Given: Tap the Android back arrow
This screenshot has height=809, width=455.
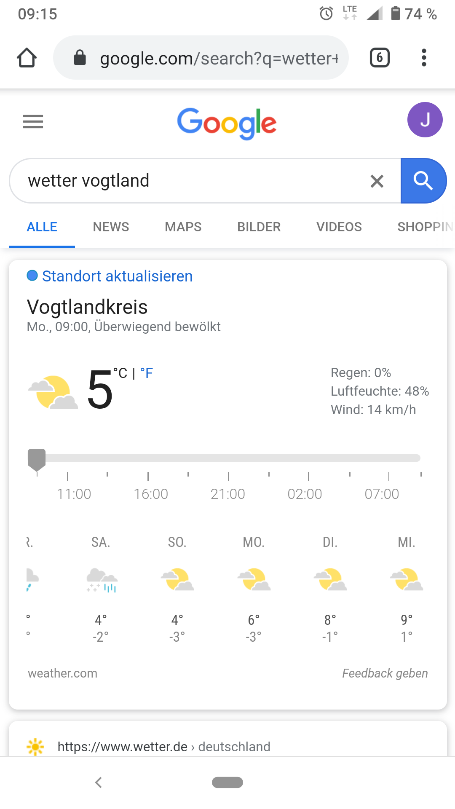Looking at the screenshot, I should pyautogui.click(x=99, y=782).
